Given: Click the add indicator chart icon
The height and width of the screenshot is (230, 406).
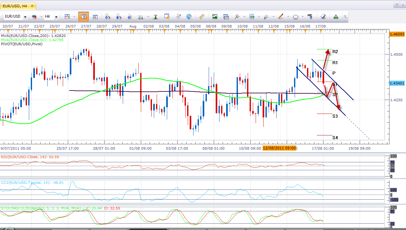Looking at the screenshot, I should [x=226, y=17].
